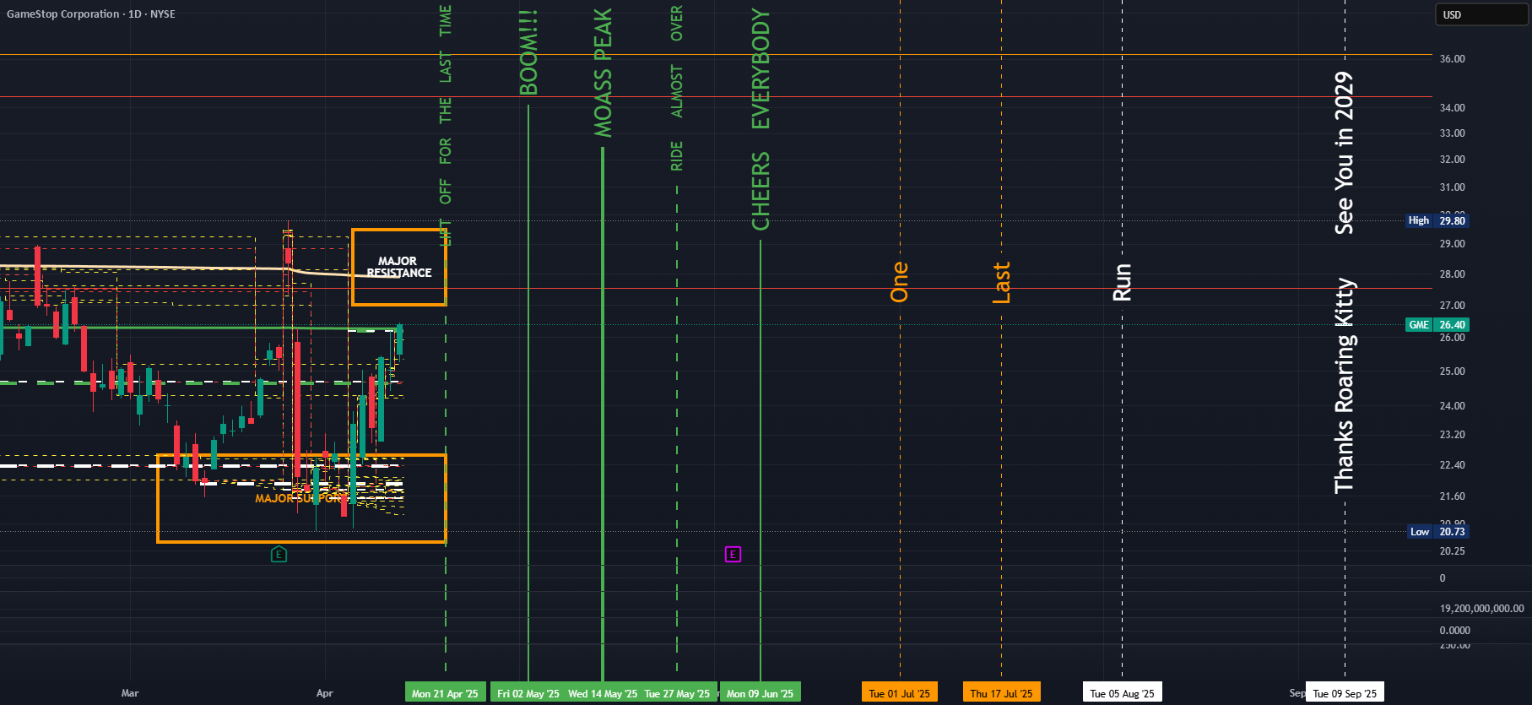Select the MAJOR SUPPORT orange rectangle
The image size is (1532, 705).
[x=301, y=498]
